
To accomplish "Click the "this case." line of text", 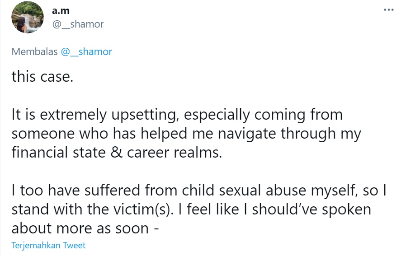I will coord(42,76).
